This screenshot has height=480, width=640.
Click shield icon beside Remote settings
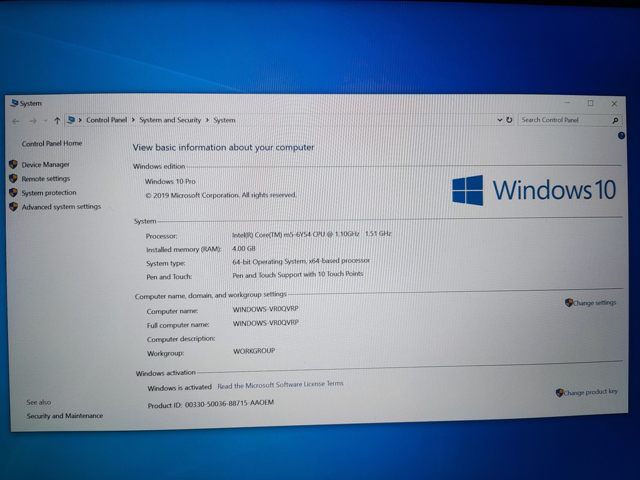point(13,178)
